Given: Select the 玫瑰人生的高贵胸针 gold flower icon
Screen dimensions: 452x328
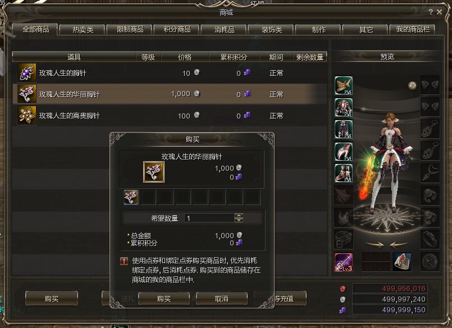Looking at the screenshot, I should pyautogui.click(x=27, y=115).
